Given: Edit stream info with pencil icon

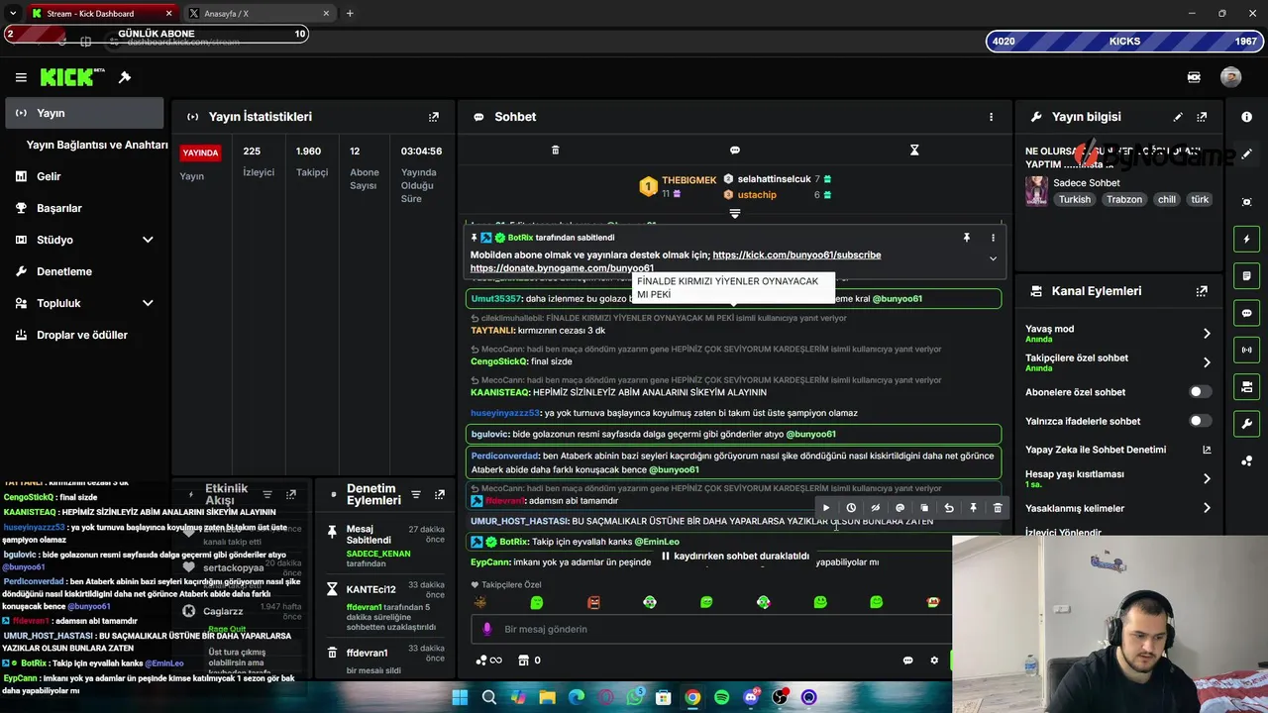Looking at the screenshot, I should [x=1178, y=117].
